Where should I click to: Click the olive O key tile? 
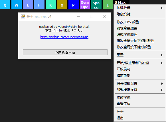(62, 5)
